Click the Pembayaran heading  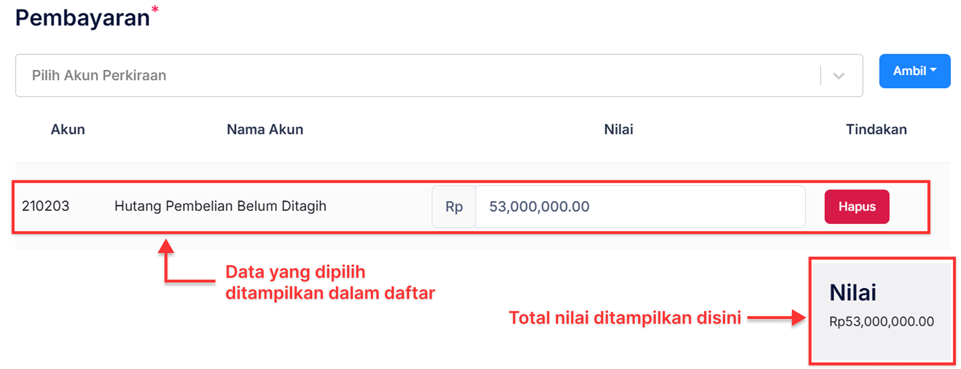click(83, 17)
